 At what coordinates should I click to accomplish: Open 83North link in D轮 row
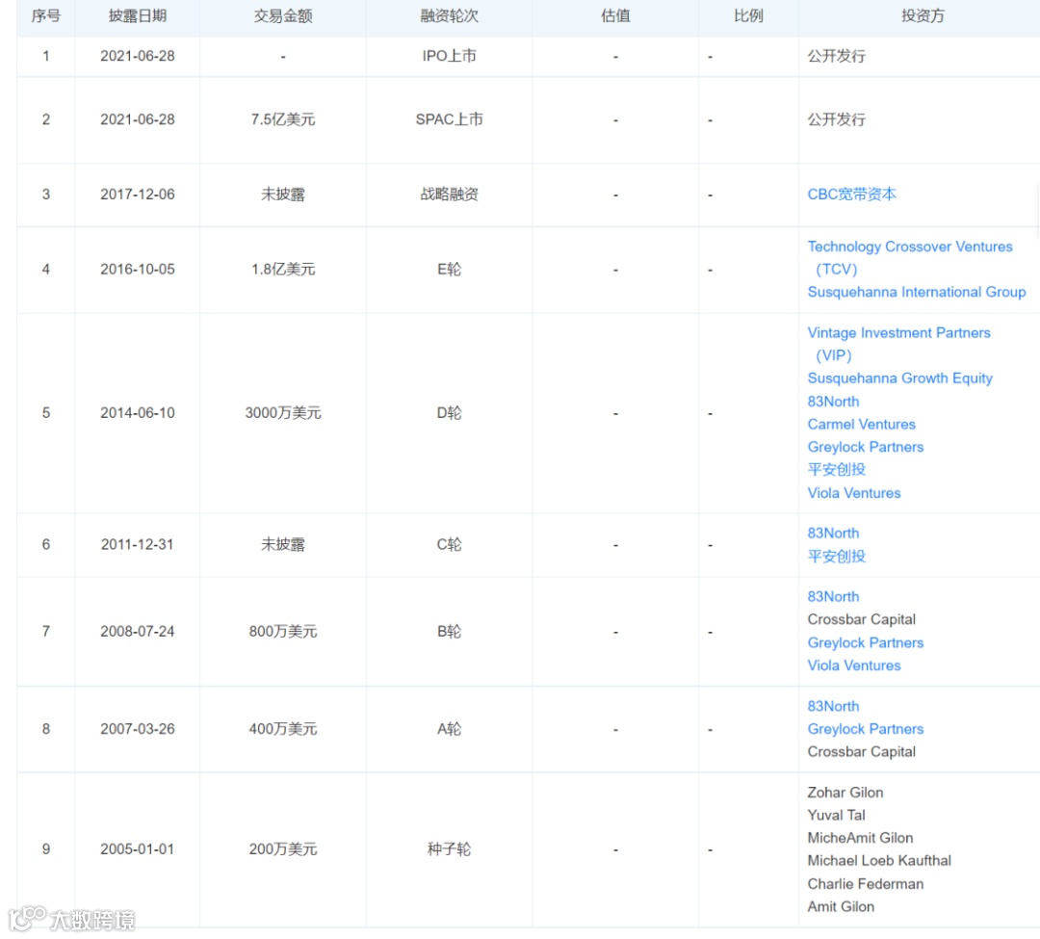pos(833,402)
